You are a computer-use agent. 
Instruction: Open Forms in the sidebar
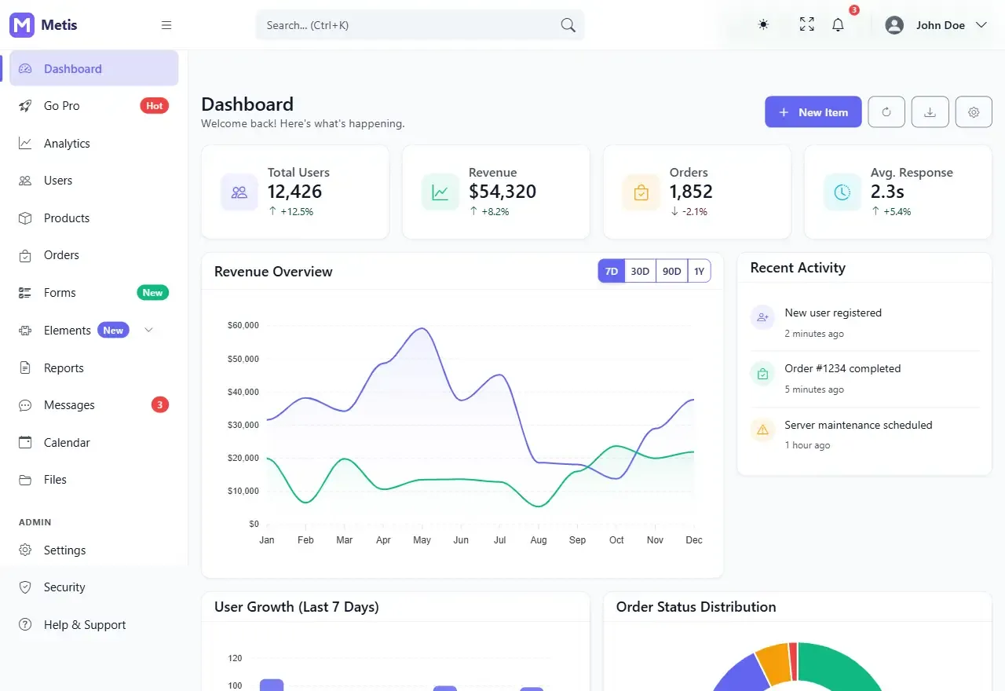[x=94, y=293]
